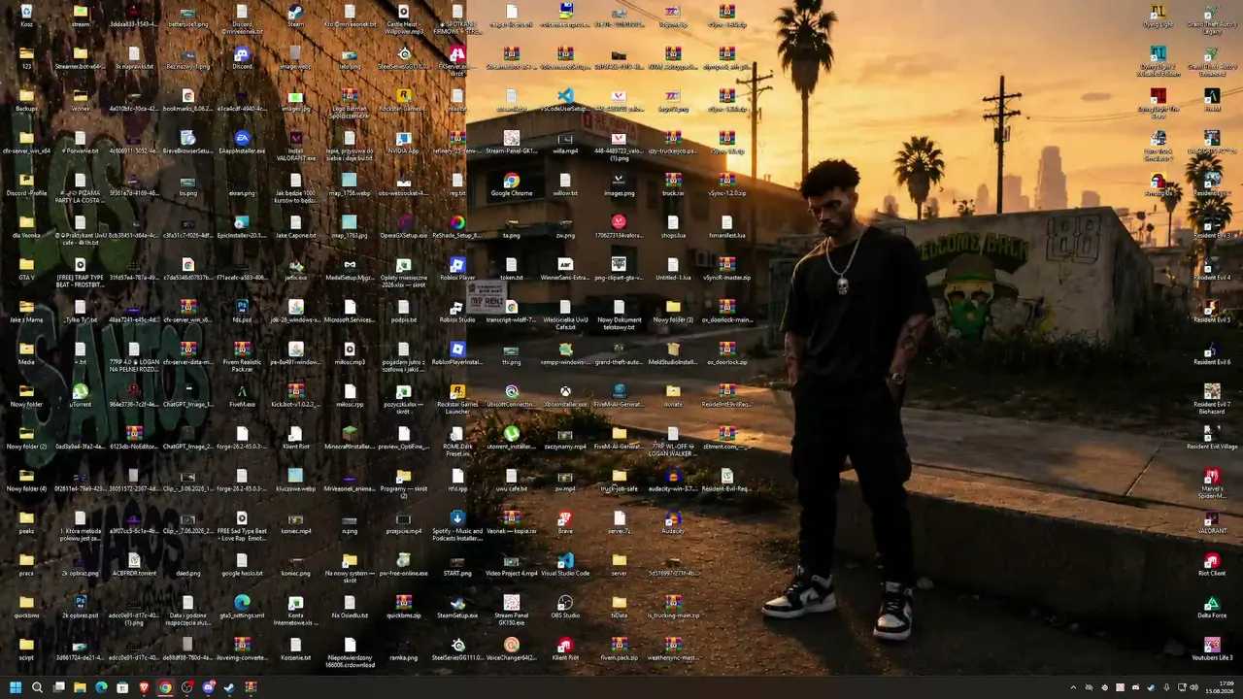Select the VoiceChanger64 file icon
The width and height of the screenshot is (1243, 699).
(x=512, y=649)
